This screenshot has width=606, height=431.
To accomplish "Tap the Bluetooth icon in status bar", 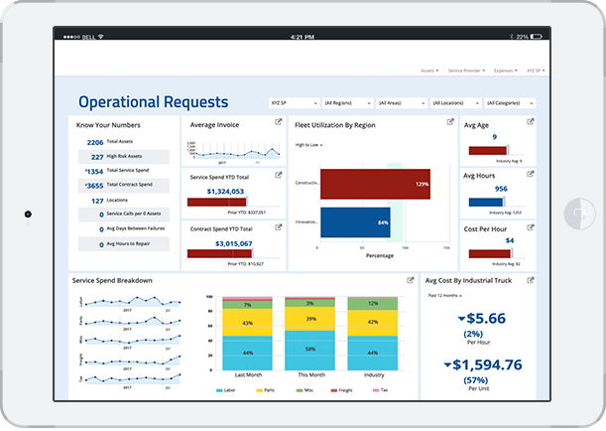I will point(512,37).
